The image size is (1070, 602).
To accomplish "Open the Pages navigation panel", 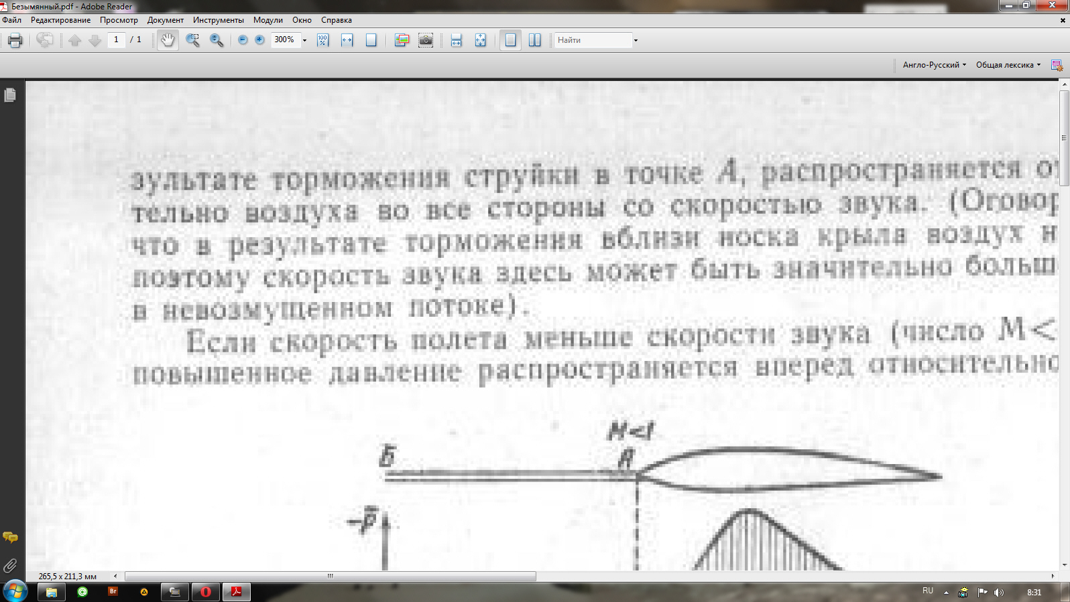I will [10, 95].
